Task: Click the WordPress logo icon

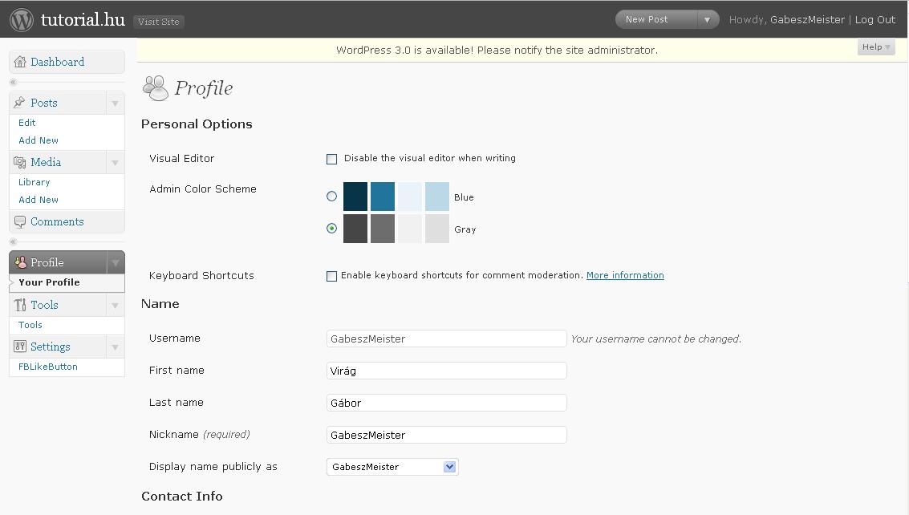Action: pos(22,20)
